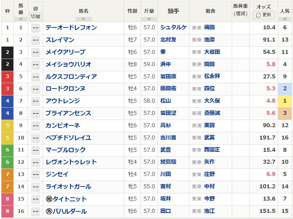The width and height of the screenshot is (293, 219).
Task: Open jockey page for シュタルケ
Action: pos(173,27)
